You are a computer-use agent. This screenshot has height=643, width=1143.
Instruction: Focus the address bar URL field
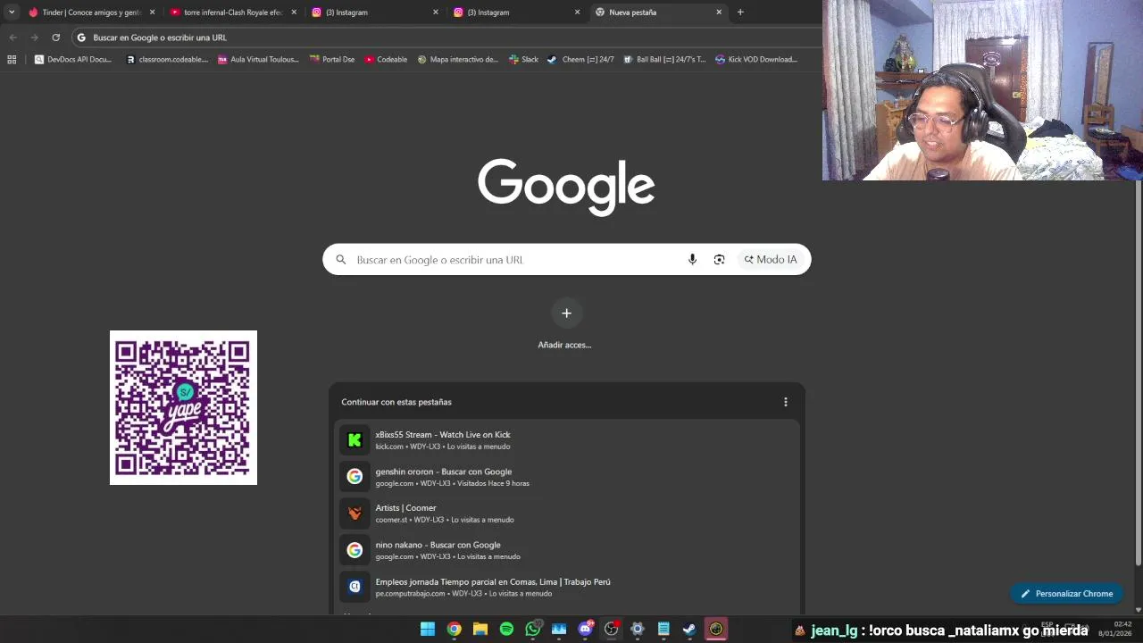[x=446, y=38]
